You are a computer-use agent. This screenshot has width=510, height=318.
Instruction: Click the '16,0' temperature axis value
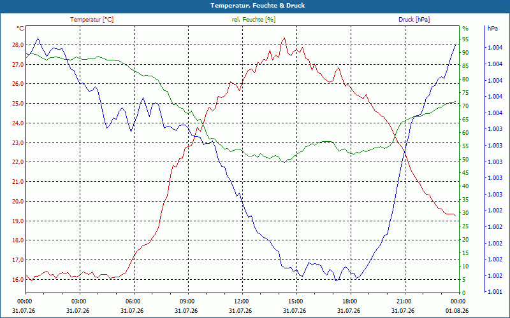tap(18, 279)
